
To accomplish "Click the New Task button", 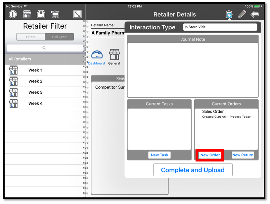I will click(x=159, y=155).
